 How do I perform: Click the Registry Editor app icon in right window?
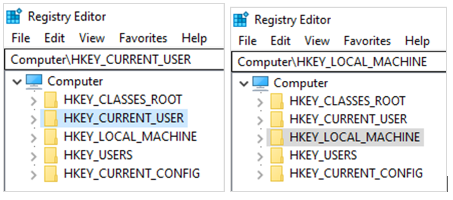pos(241,20)
